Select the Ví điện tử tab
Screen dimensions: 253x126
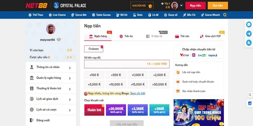click(154, 36)
